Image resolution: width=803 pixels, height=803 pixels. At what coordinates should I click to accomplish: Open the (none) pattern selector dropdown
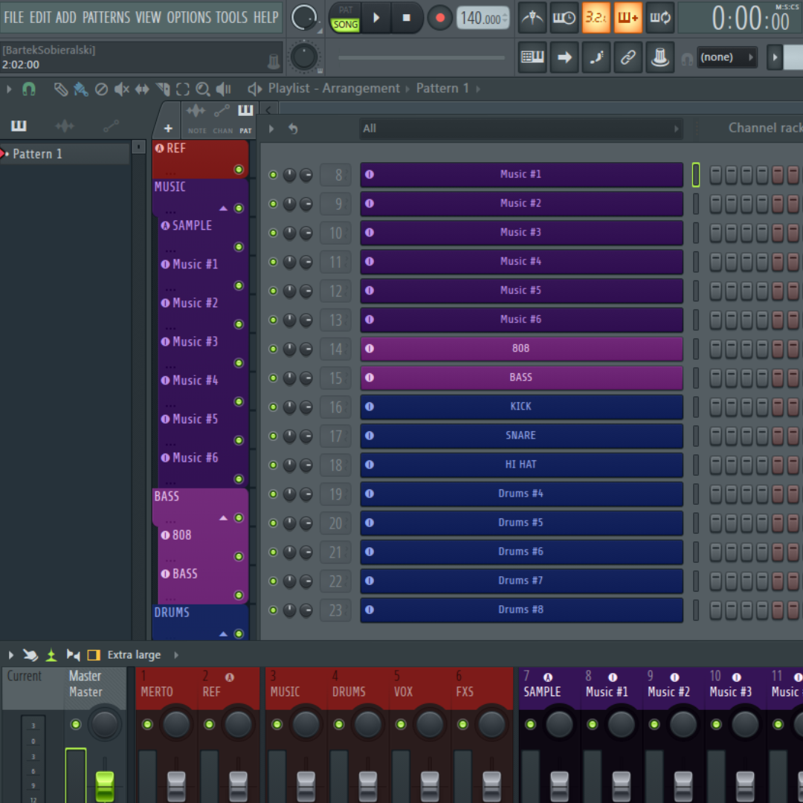[x=726, y=57]
